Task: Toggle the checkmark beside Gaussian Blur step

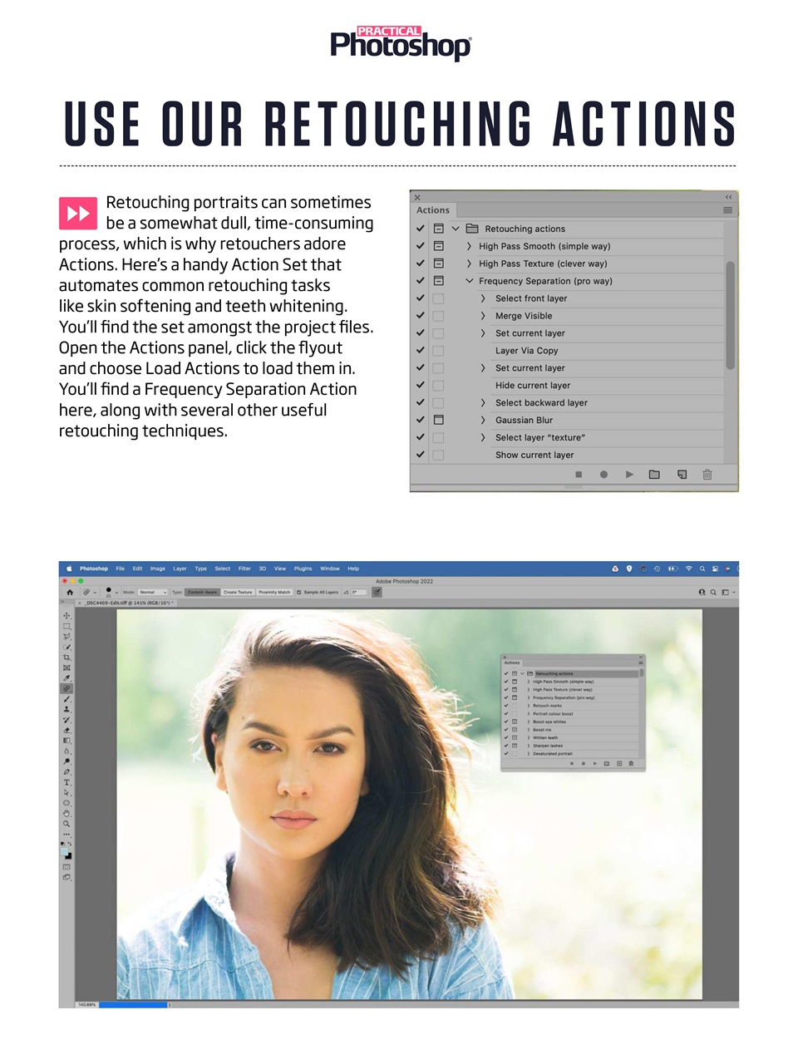Action: pos(421,420)
